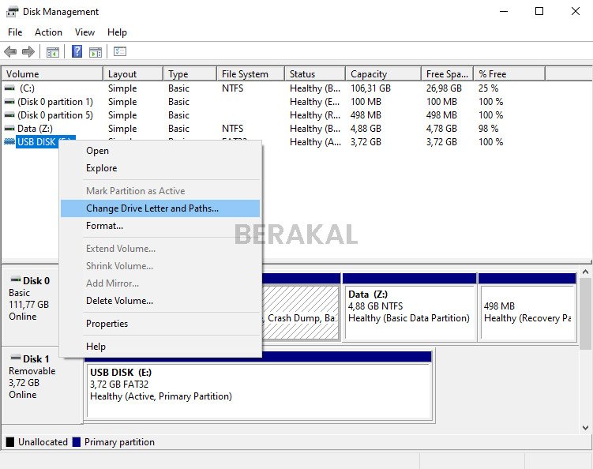Click the Disk 0 drive icon
593x469 pixels.
[16, 280]
